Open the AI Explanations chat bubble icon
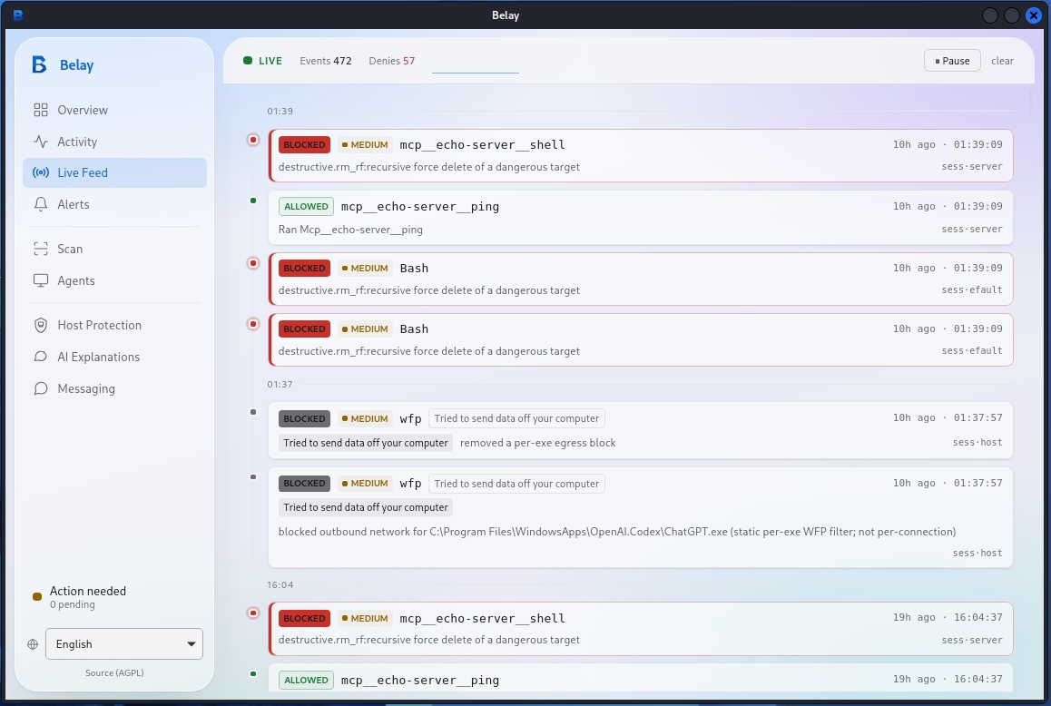The height and width of the screenshot is (706, 1051). click(41, 357)
